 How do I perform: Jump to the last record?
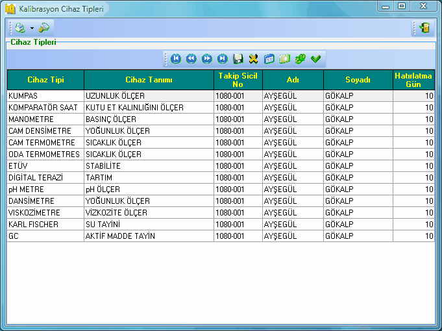(x=223, y=59)
